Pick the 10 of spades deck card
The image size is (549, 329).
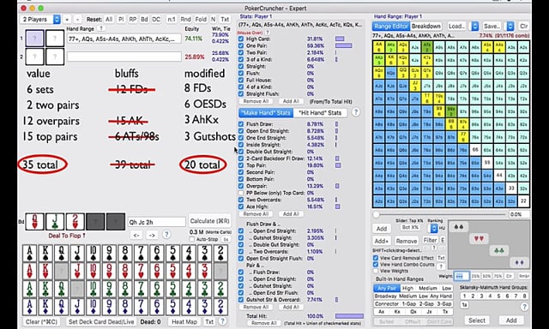[x=94, y=254]
